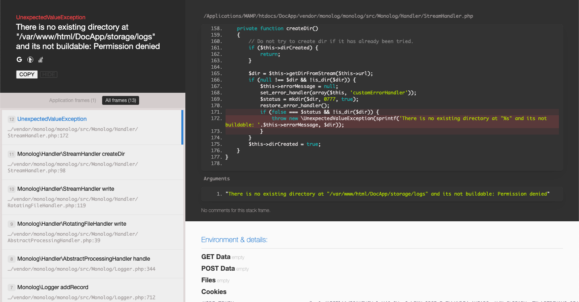Click the UnexpectedValueException title in red
The height and width of the screenshot is (302, 579).
(x=51, y=17)
